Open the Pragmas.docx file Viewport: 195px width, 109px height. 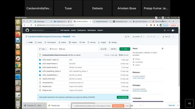point(47,90)
